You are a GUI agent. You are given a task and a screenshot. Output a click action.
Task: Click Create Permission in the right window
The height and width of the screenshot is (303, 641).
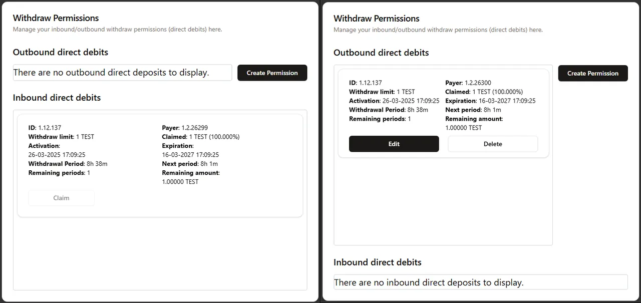[x=593, y=73]
